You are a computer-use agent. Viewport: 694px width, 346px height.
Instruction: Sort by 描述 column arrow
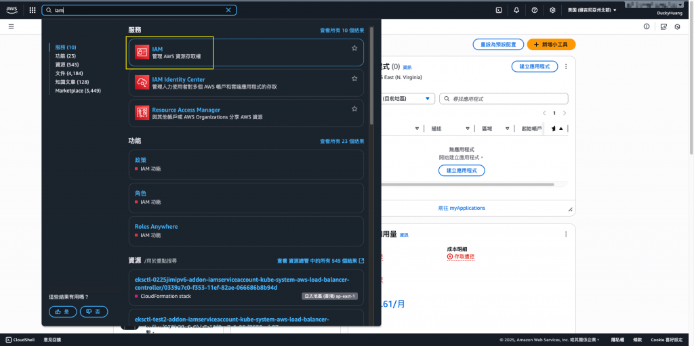pos(468,129)
